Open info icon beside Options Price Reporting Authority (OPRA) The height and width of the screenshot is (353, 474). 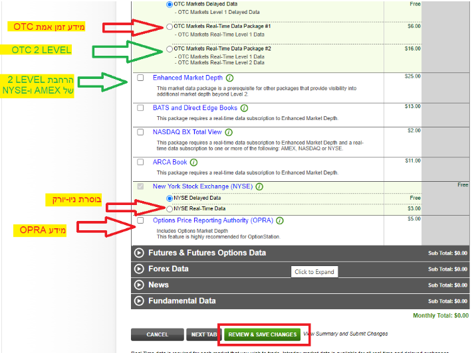click(x=280, y=221)
